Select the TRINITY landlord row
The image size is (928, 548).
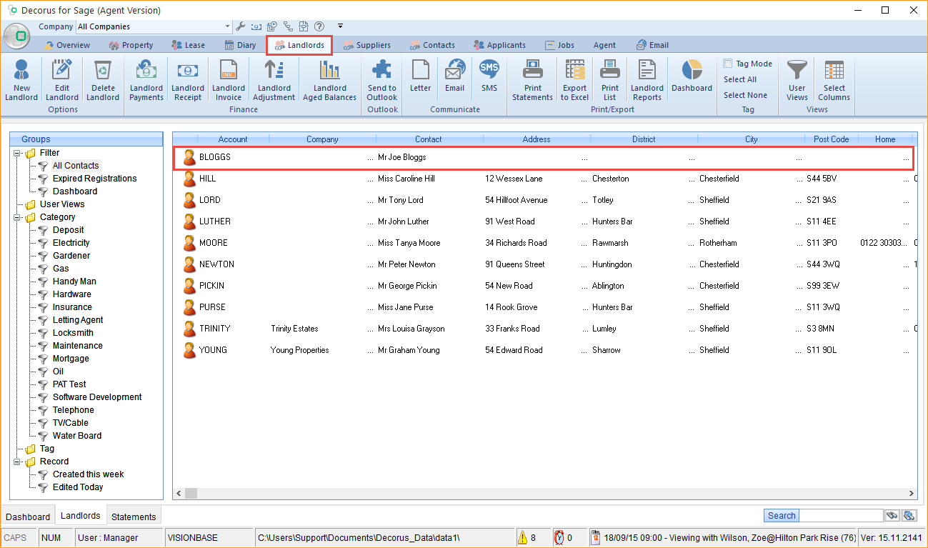[x=544, y=329]
